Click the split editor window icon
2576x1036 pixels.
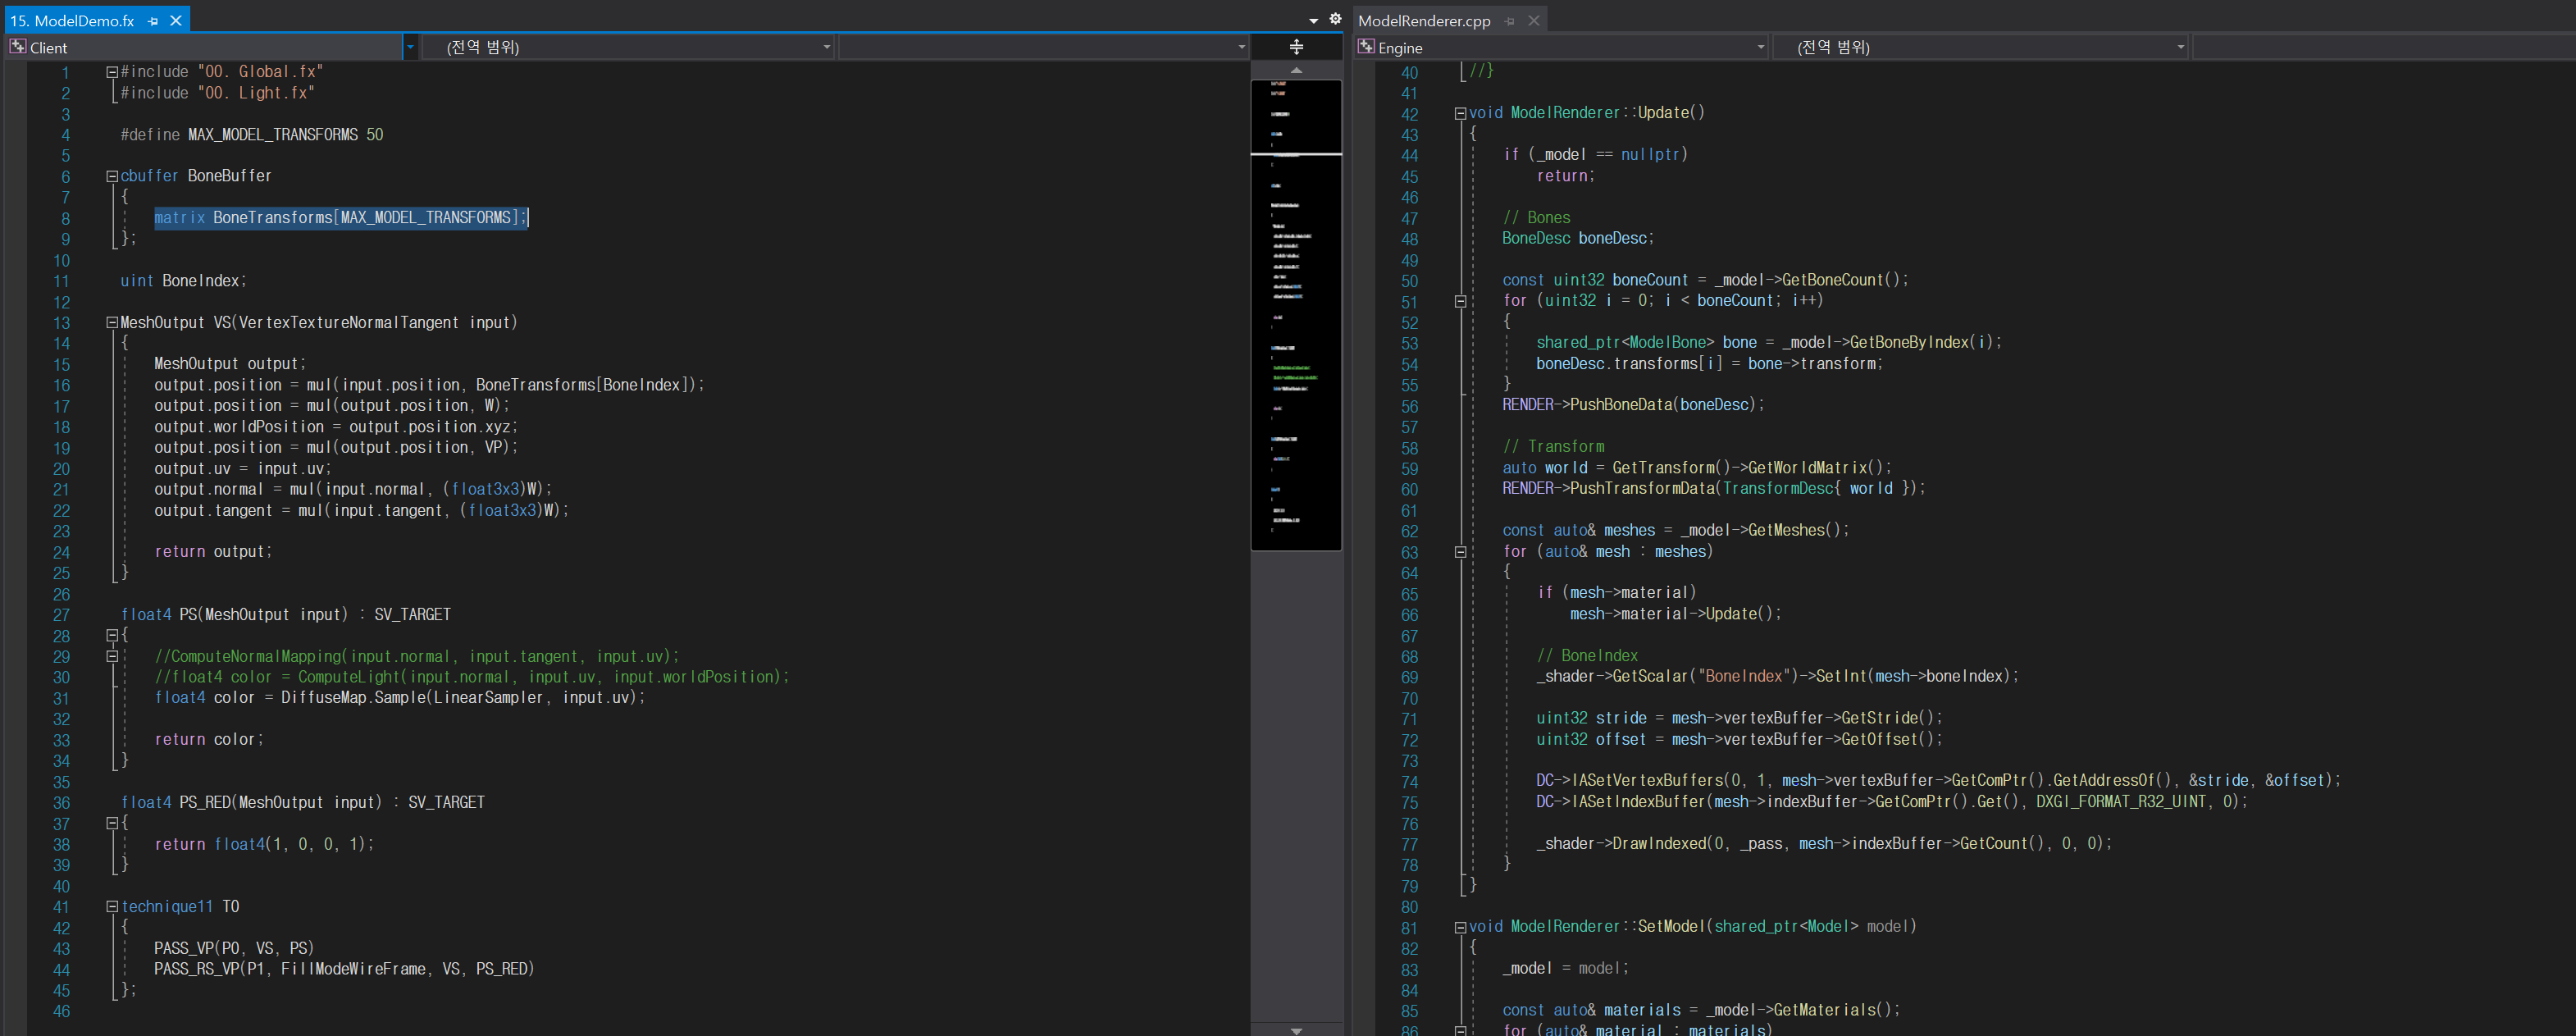1296,47
